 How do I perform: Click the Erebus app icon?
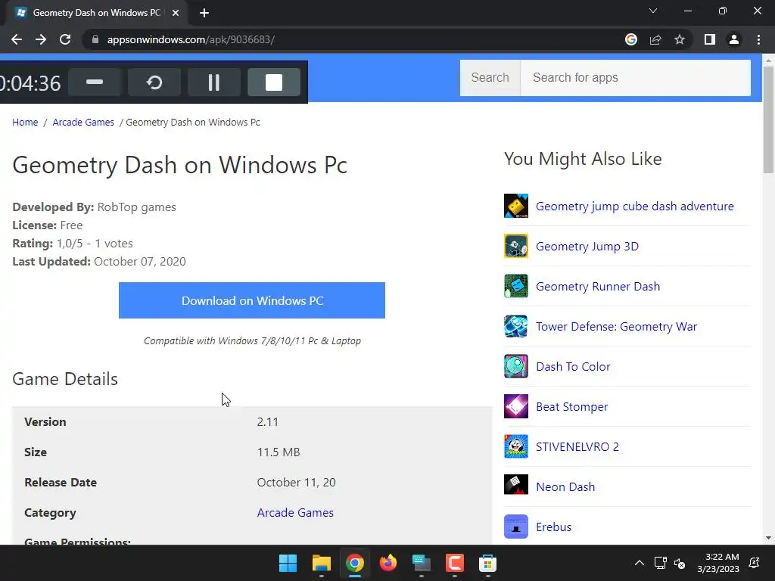tap(516, 527)
